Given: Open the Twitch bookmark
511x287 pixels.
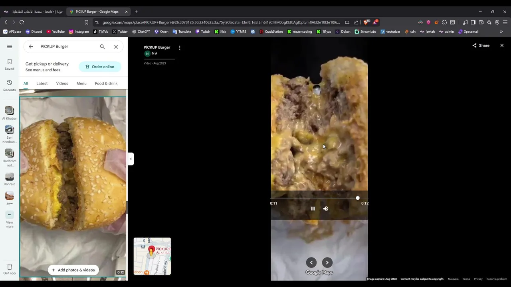Looking at the screenshot, I should 203,31.
